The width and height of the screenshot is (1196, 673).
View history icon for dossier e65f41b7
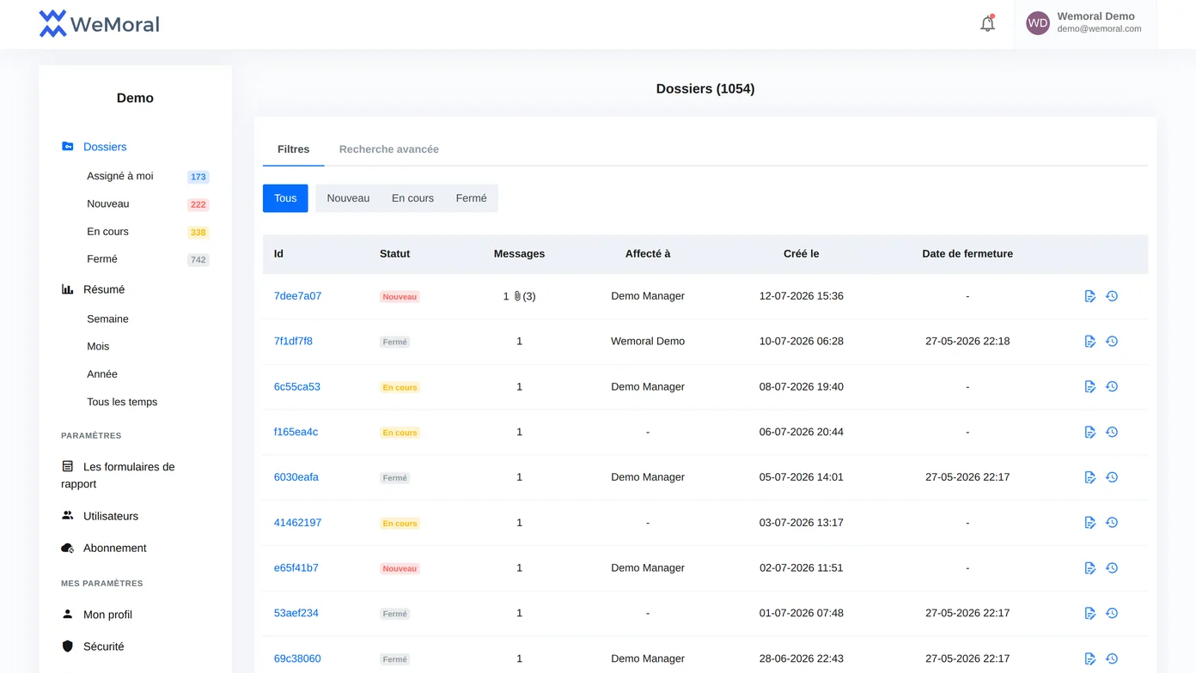click(x=1112, y=568)
